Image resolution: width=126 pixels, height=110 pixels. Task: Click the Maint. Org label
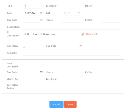click(x=13, y=79)
